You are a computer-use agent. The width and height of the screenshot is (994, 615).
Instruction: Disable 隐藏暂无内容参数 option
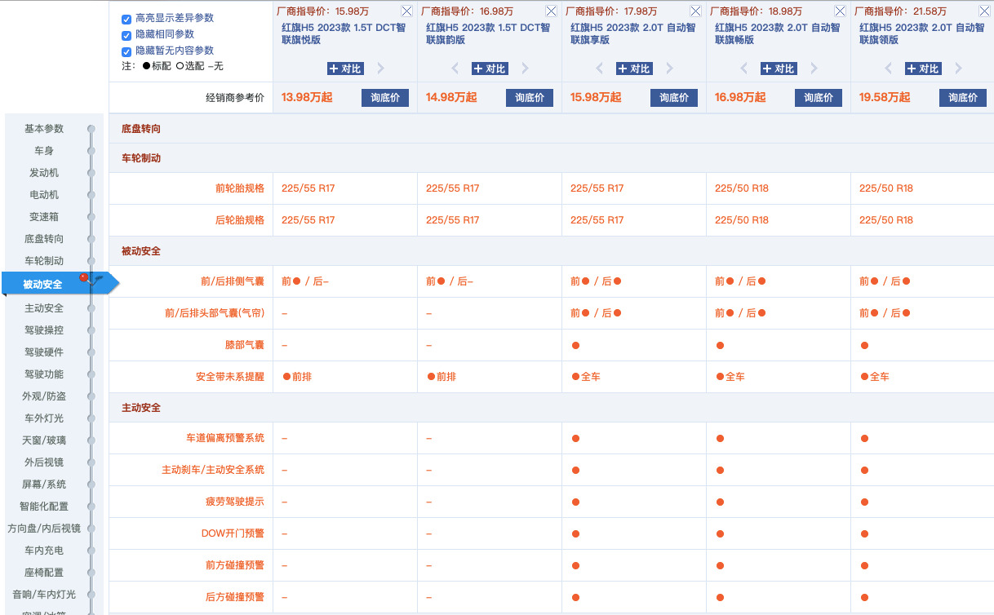click(x=126, y=50)
